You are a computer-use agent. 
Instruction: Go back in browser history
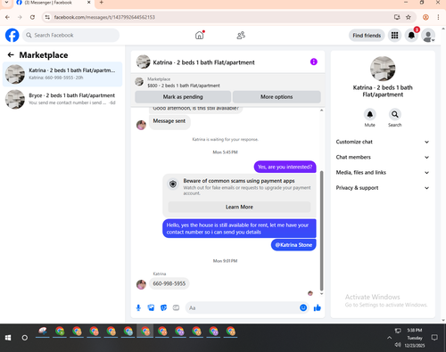point(7,17)
